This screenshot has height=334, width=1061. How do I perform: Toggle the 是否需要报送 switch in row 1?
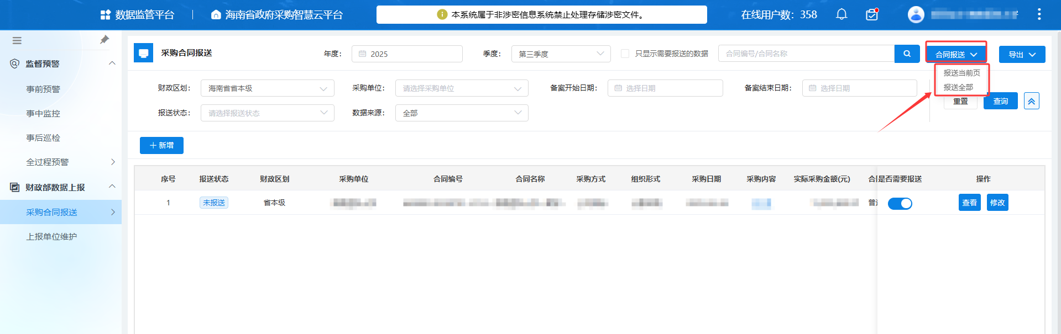coord(900,203)
